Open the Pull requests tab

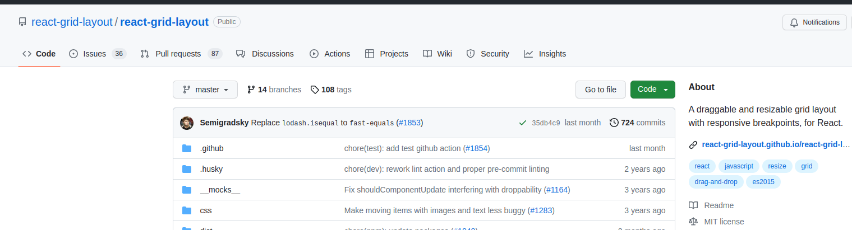tap(181, 54)
